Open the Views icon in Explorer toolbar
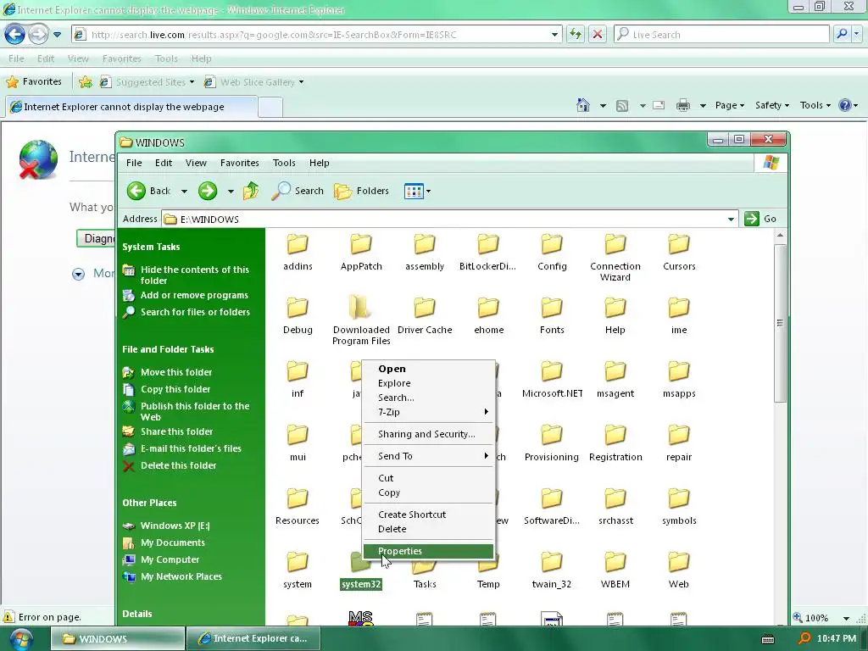 (414, 192)
